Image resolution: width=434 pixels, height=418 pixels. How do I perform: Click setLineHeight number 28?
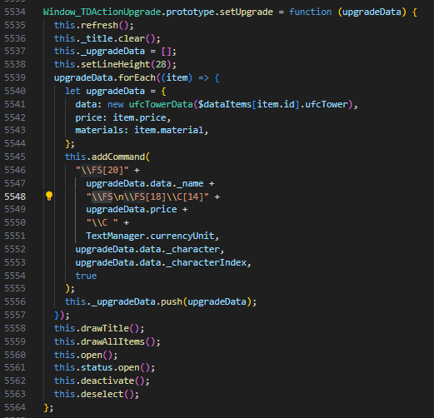click(161, 64)
